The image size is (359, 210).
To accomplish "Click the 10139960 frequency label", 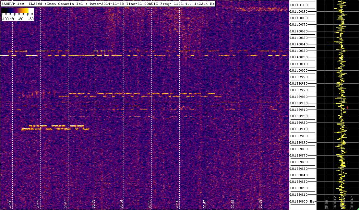I will coord(299,97).
